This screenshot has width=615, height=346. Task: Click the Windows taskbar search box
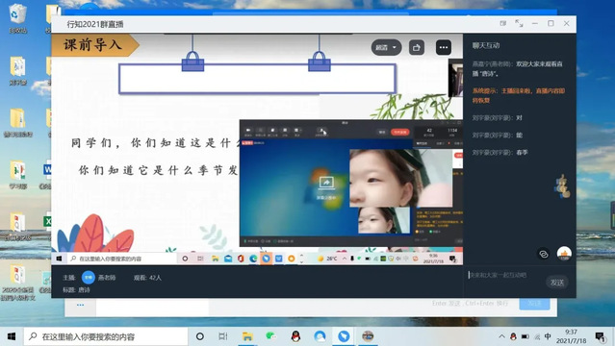[106, 336]
